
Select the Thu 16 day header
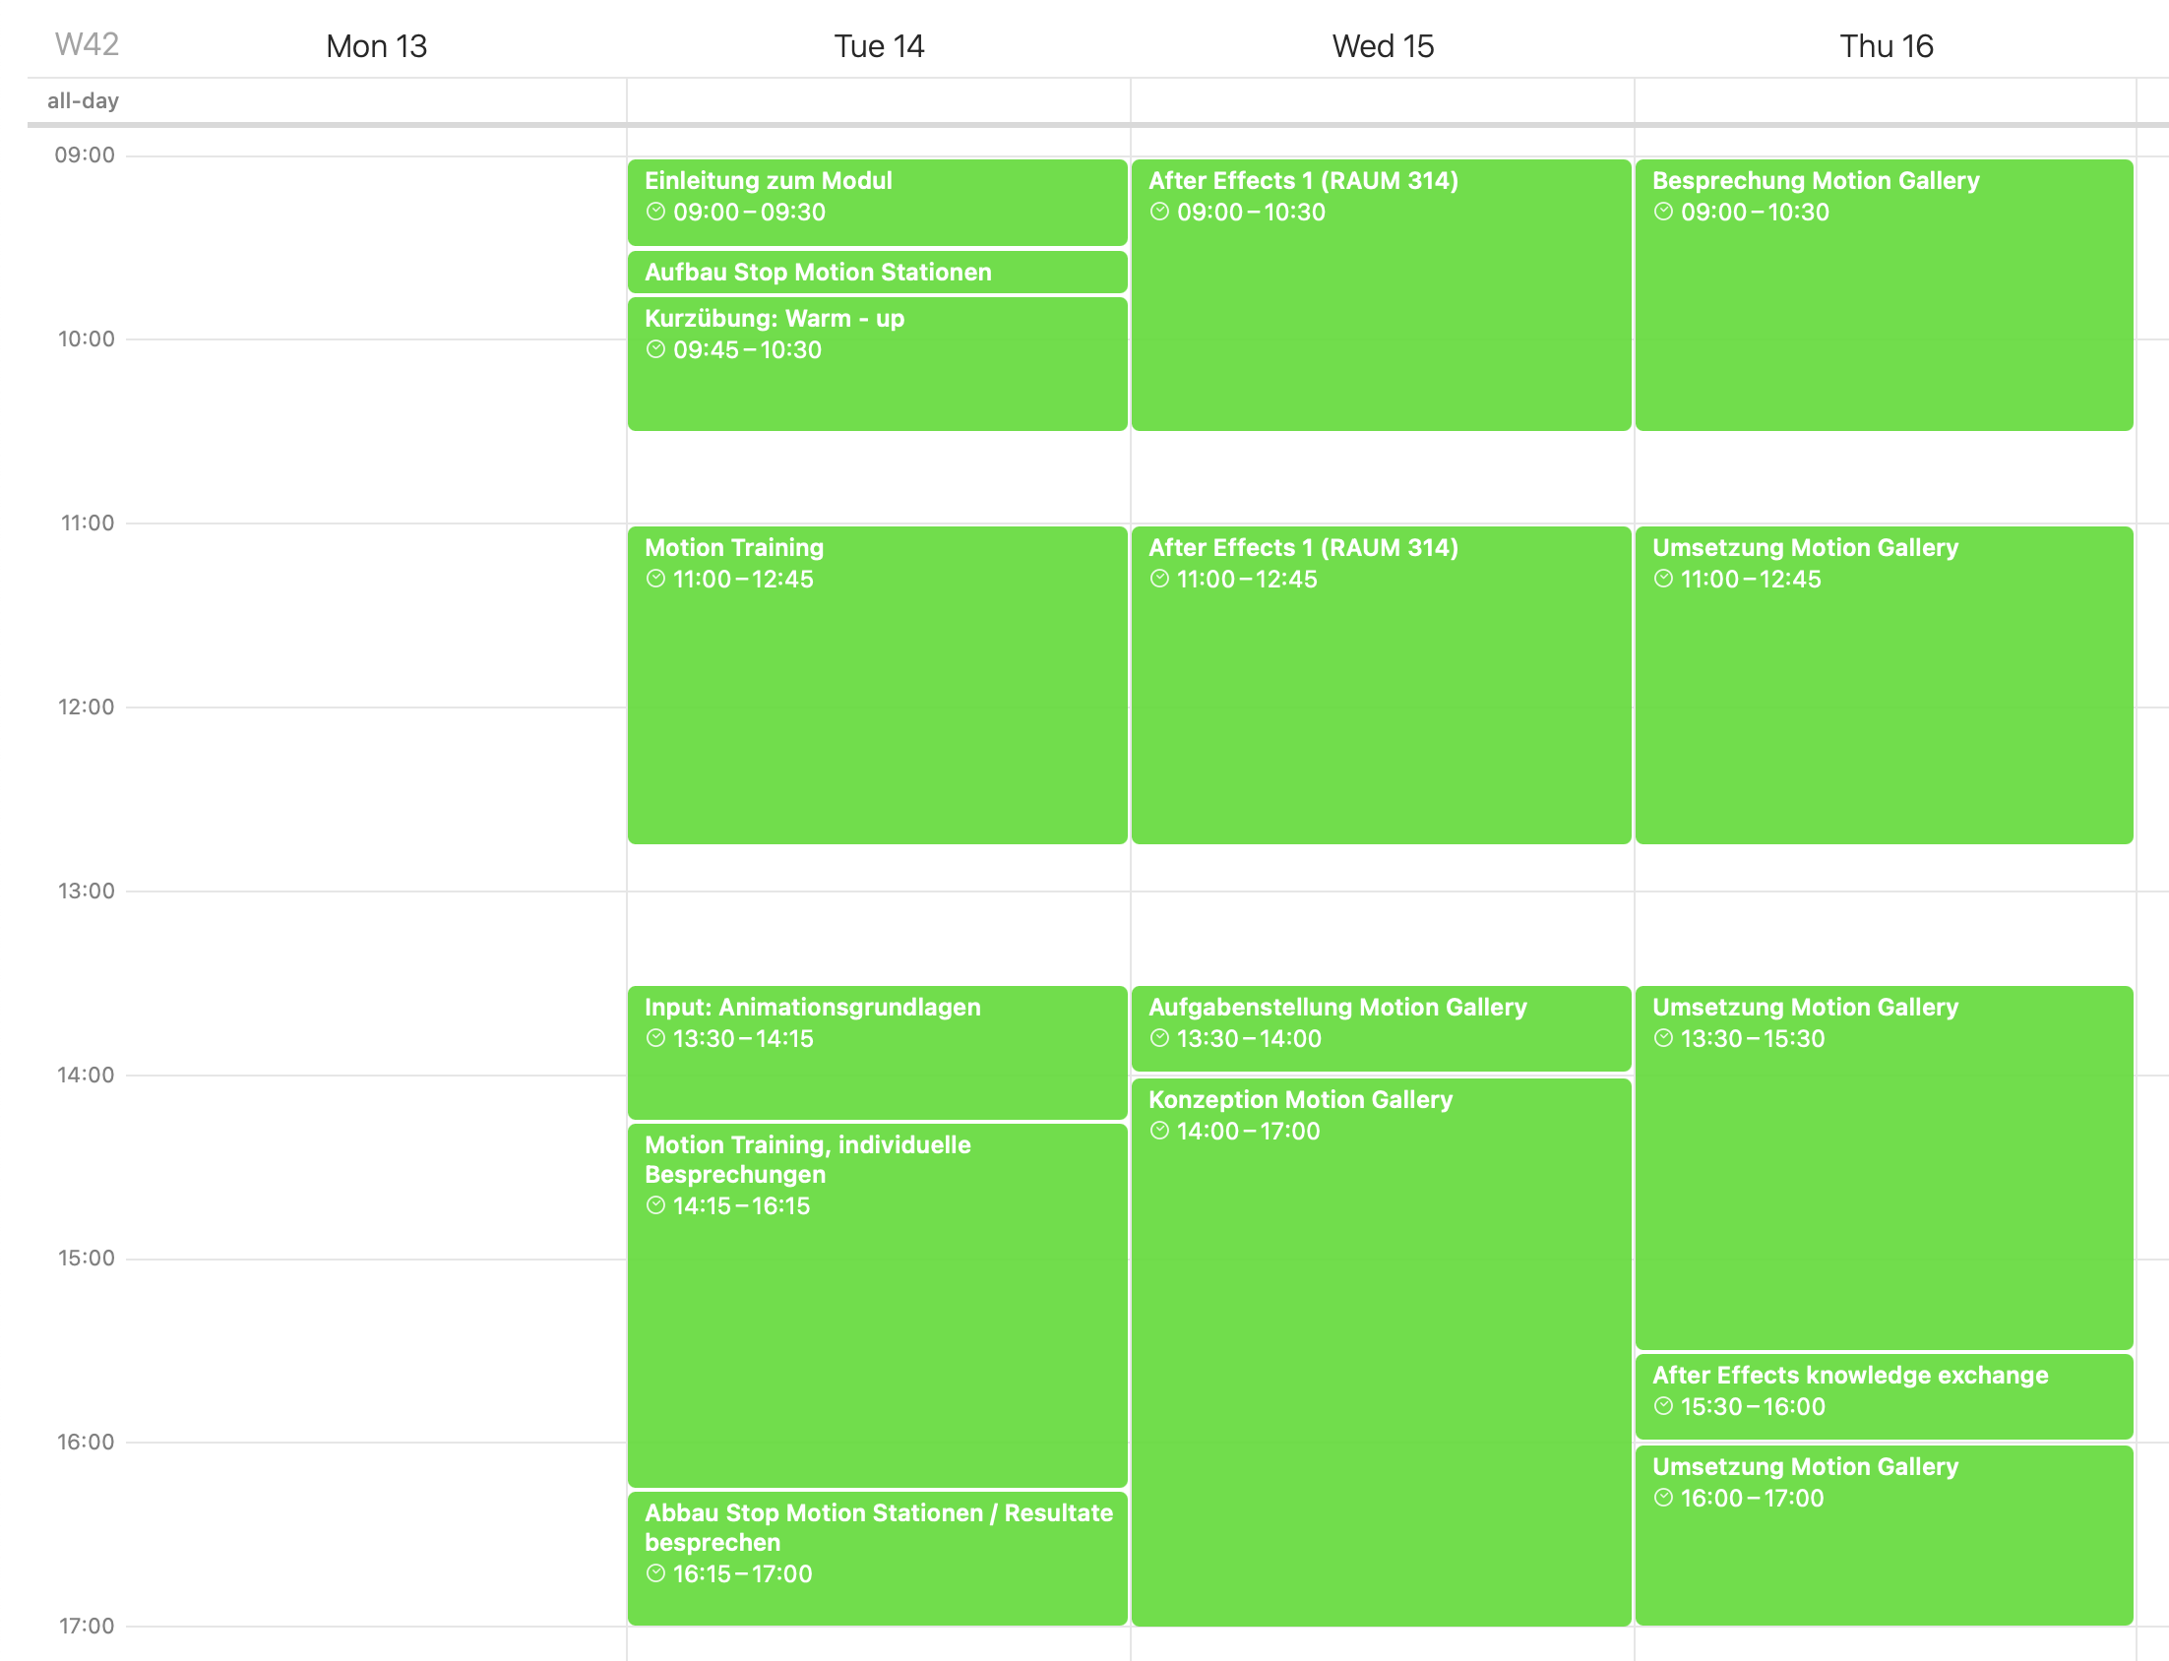click(1886, 46)
